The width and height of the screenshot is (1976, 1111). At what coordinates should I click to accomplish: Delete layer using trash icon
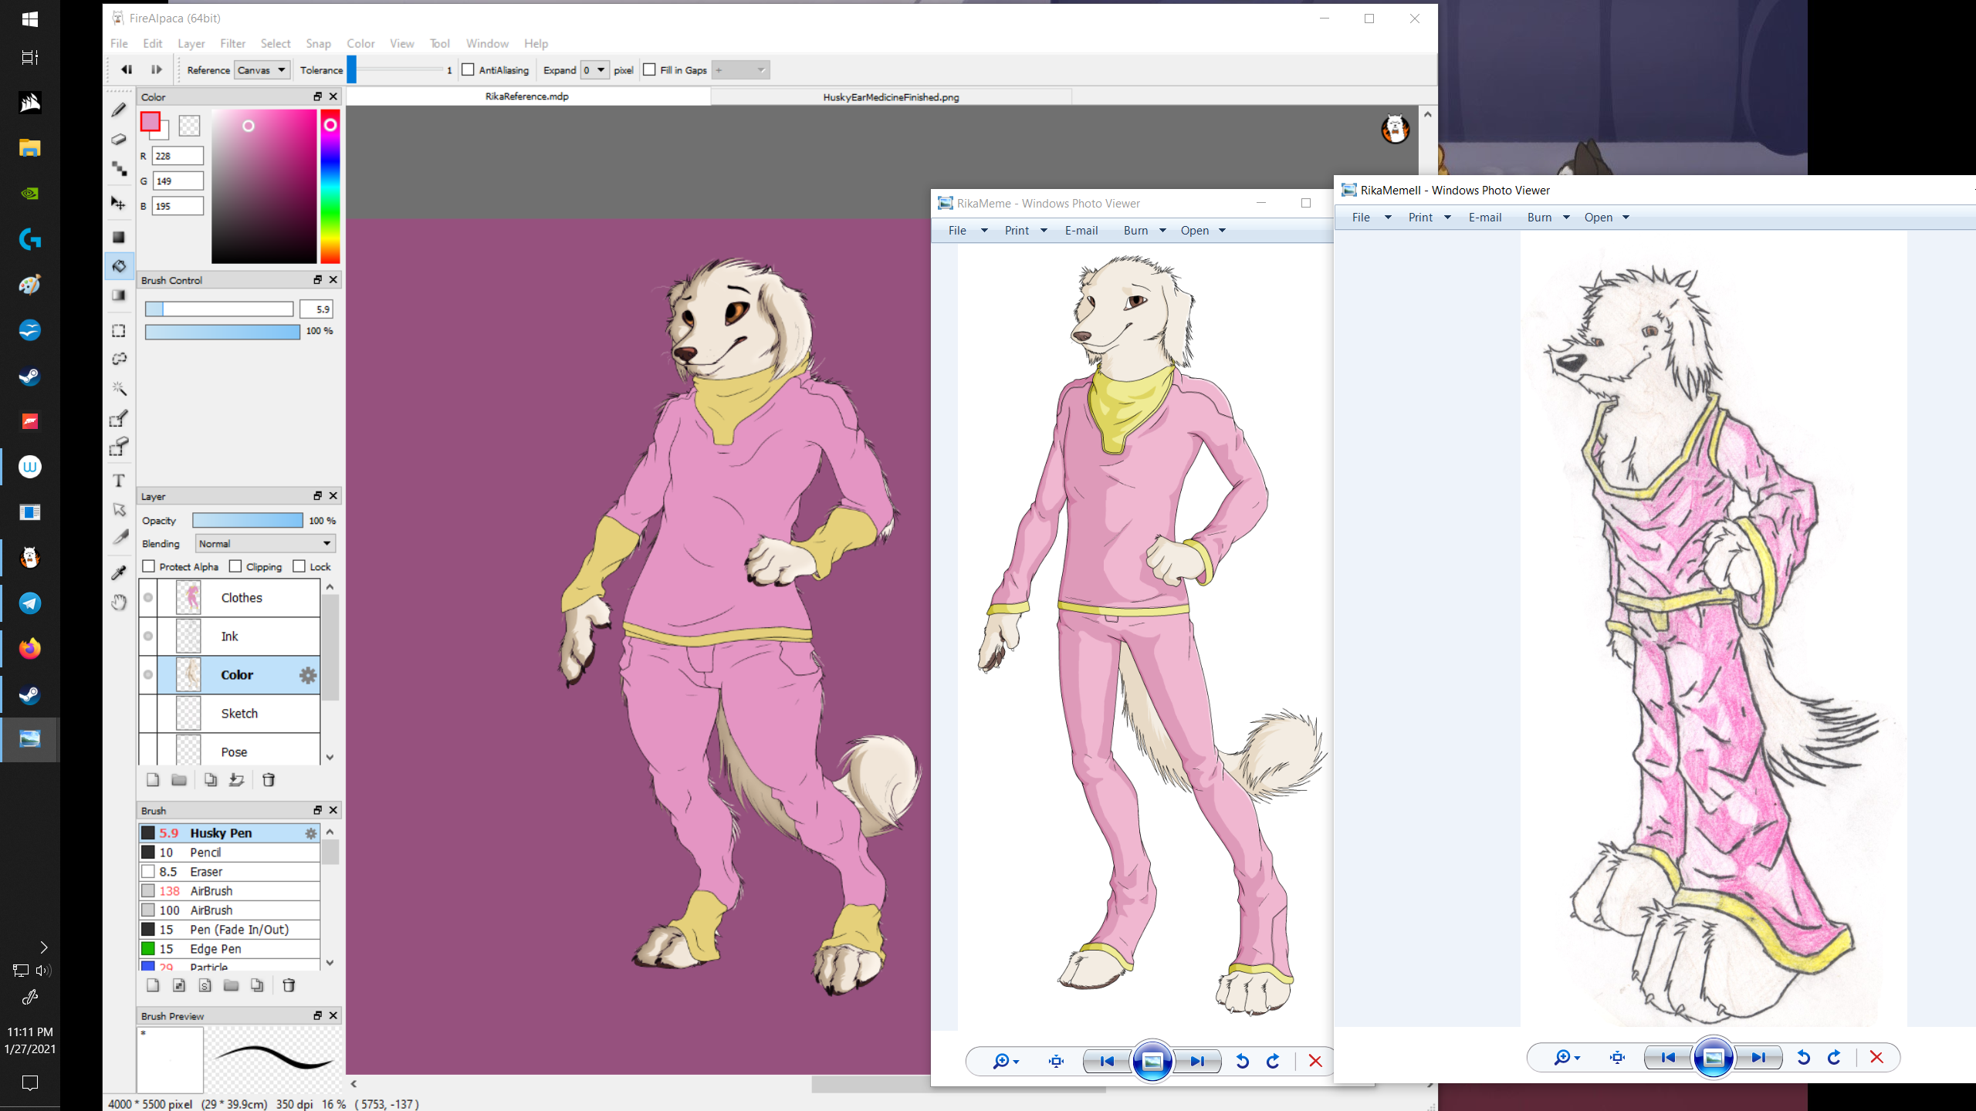269,780
